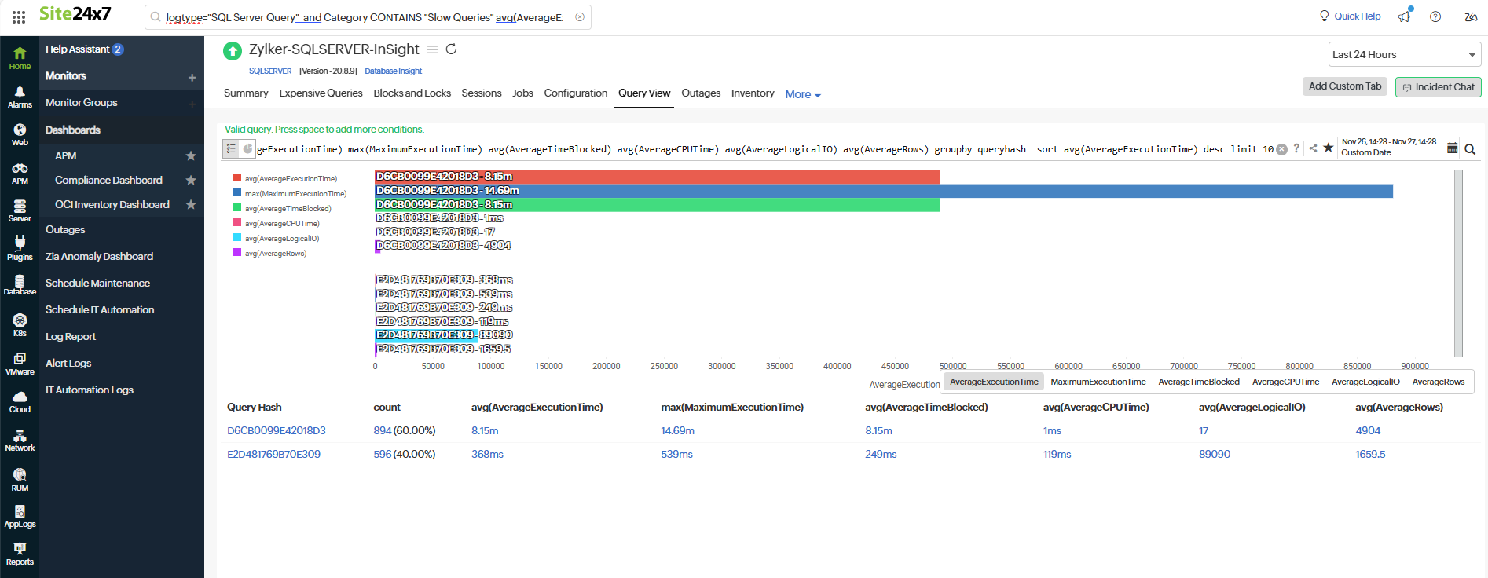Viewport: 1488px width, 578px height.
Task: Open query help question mark
Action: (1296, 148)
